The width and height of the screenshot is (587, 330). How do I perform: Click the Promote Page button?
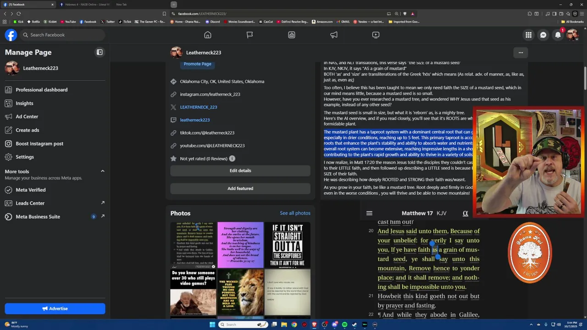click(x=198, y=64)
